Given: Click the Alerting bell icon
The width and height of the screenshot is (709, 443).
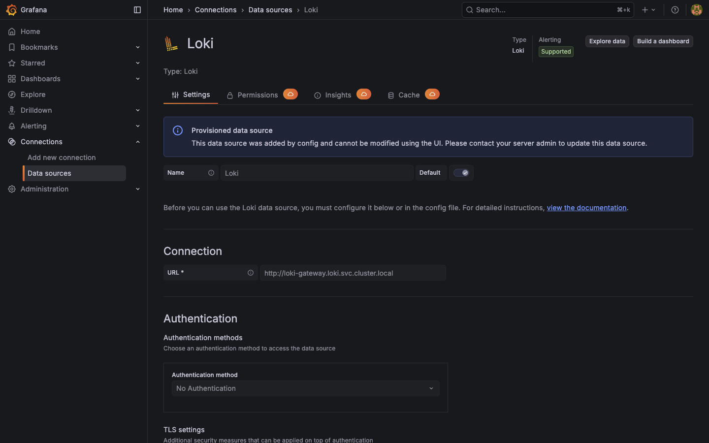Looking at the screenshot, I should click(x=12, y=126).
